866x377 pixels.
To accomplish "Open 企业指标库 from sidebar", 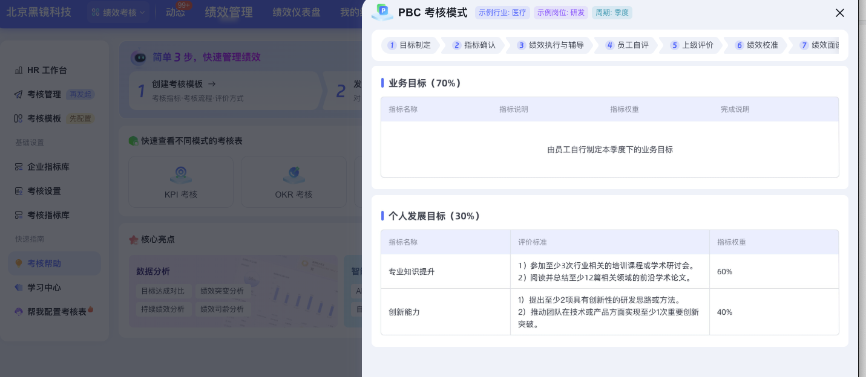I will pos(48,167).
